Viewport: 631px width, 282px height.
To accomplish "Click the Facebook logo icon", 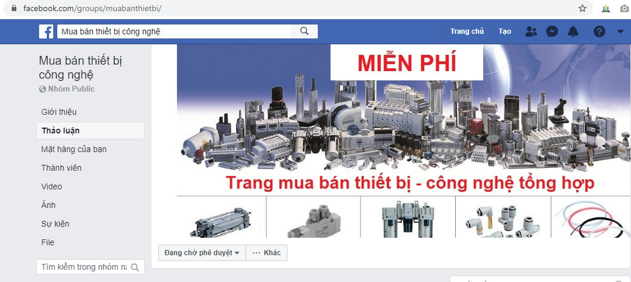I will pos(46,31).
